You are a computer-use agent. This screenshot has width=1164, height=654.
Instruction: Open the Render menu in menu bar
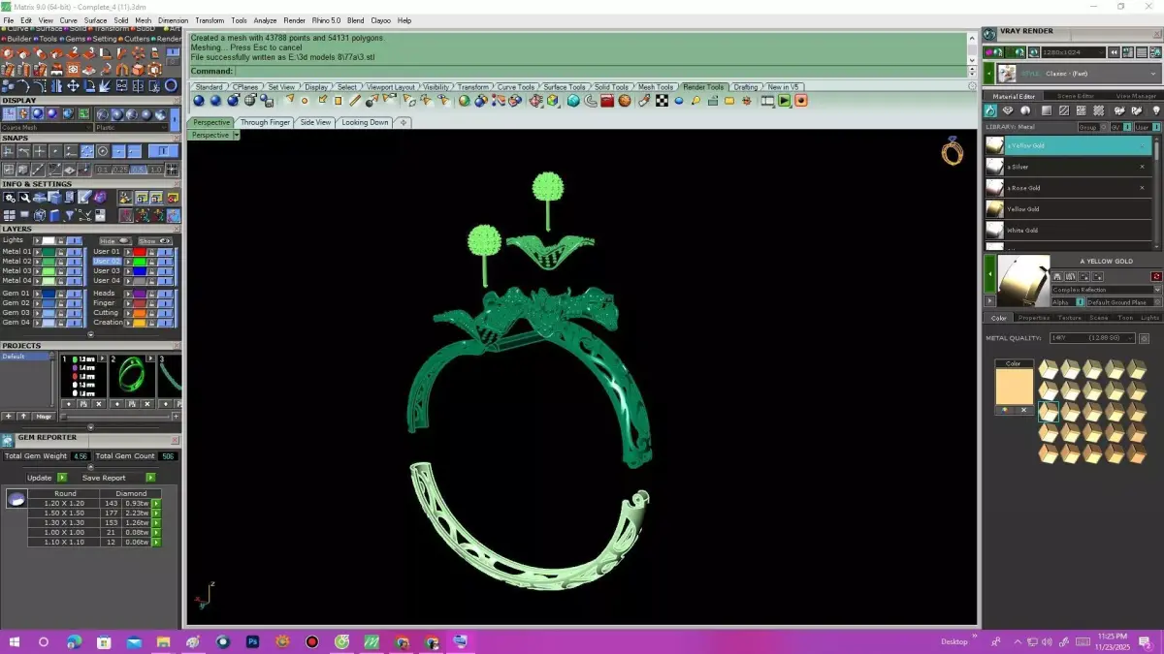295,20
